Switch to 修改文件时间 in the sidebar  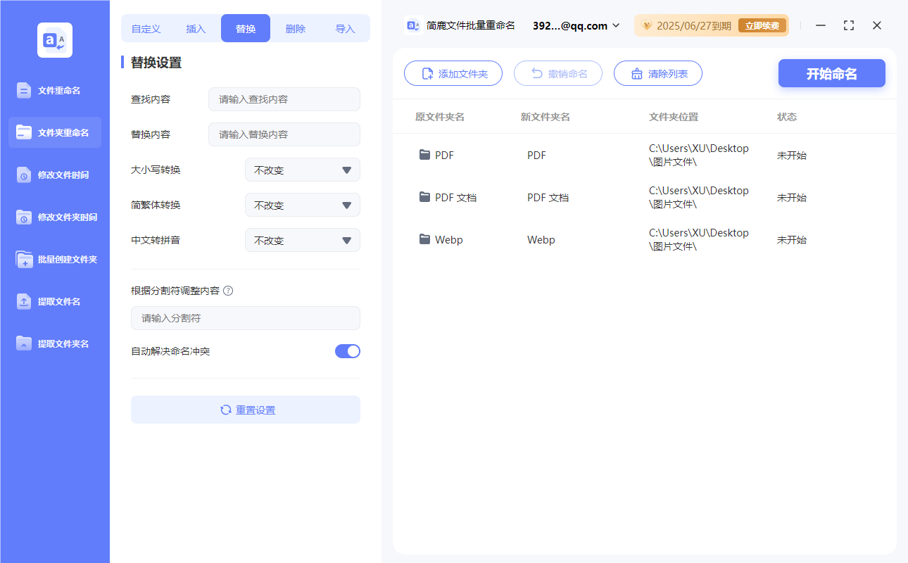point(54,175)
